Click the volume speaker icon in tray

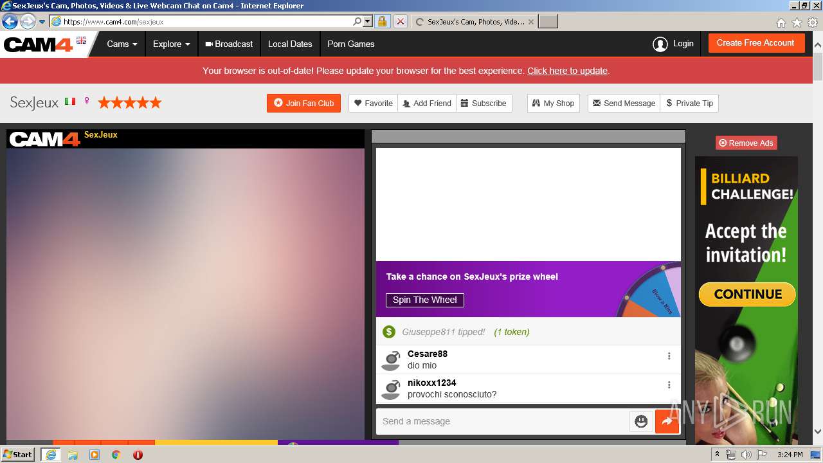point(746,455)
